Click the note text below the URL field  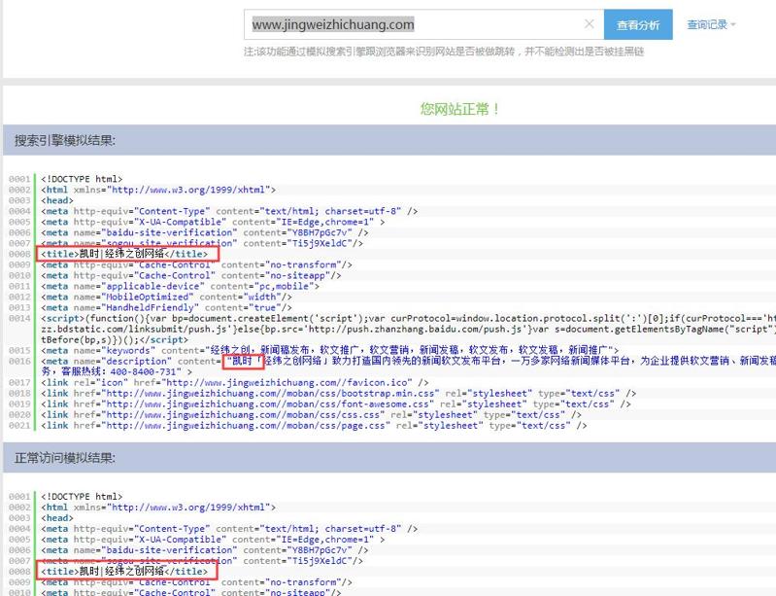coord(444,52)
